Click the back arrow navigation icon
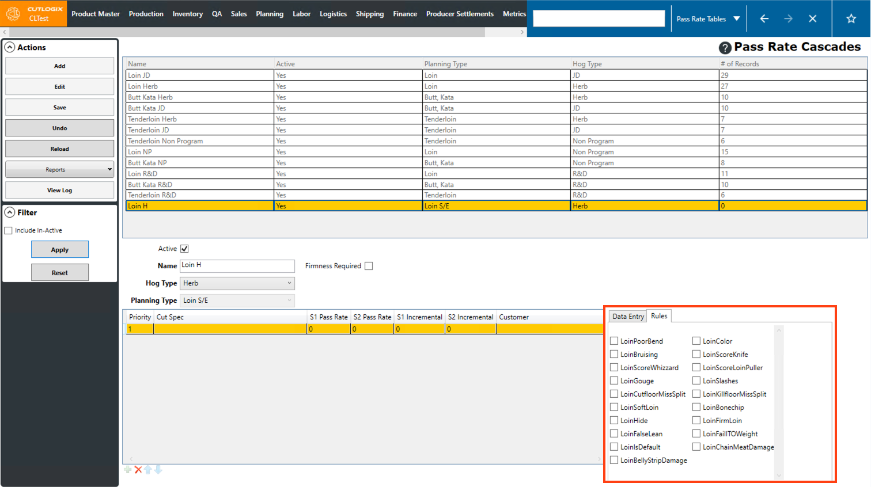This screenshot has width=871, height=487. 764,18
